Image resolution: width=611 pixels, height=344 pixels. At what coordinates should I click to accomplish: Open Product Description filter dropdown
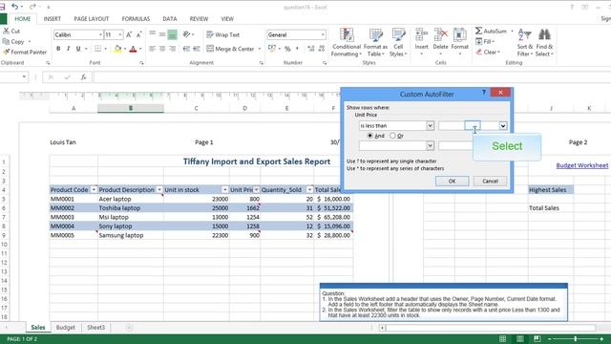(x=159, y=189)
